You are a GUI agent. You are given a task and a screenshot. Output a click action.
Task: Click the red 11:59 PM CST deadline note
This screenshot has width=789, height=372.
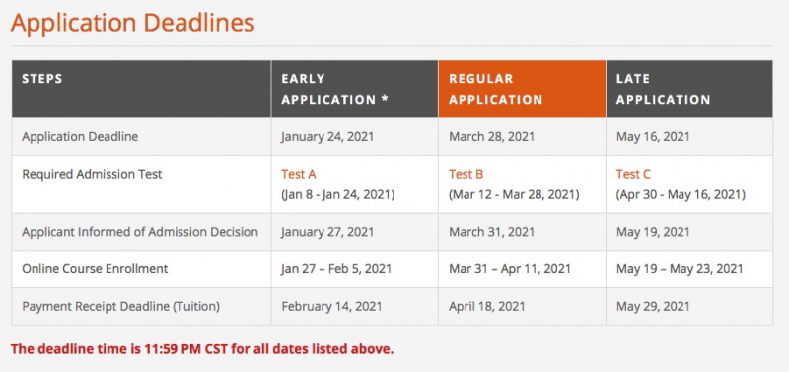pyautogui.click(x=202, y=349)
